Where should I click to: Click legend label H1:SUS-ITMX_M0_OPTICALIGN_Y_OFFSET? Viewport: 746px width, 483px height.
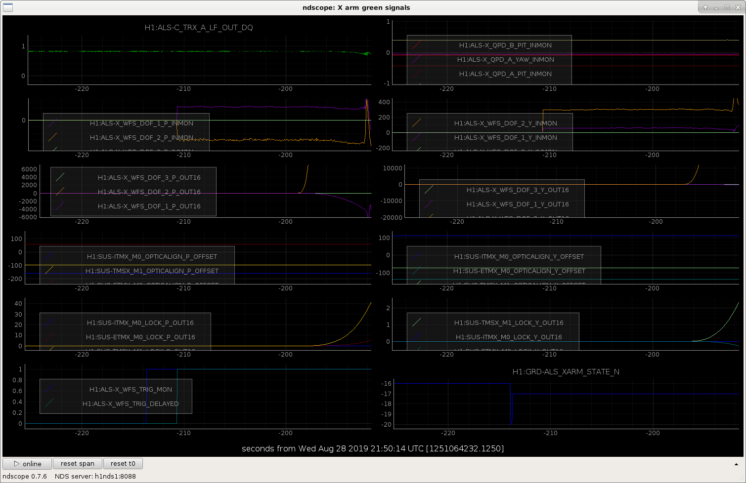(519, 256)
